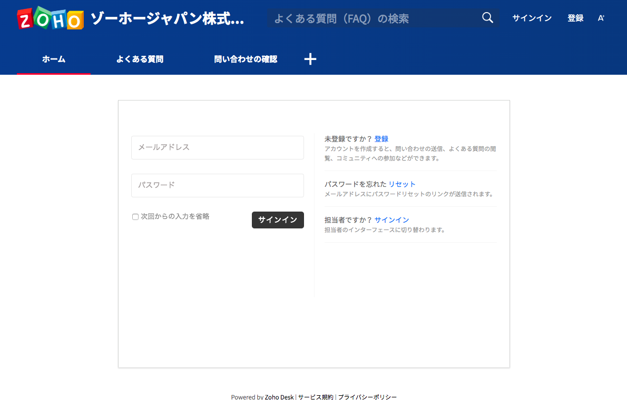Image resolution: width=627 pixels, height=400 pixels.
Task: Focus the パスワード input field
Action: pos(217,185)
